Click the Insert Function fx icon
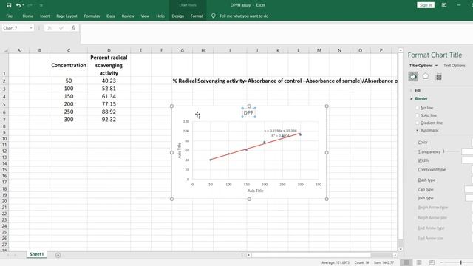The width and height of the screenshot is (473, 266). (x=72, y=28)
